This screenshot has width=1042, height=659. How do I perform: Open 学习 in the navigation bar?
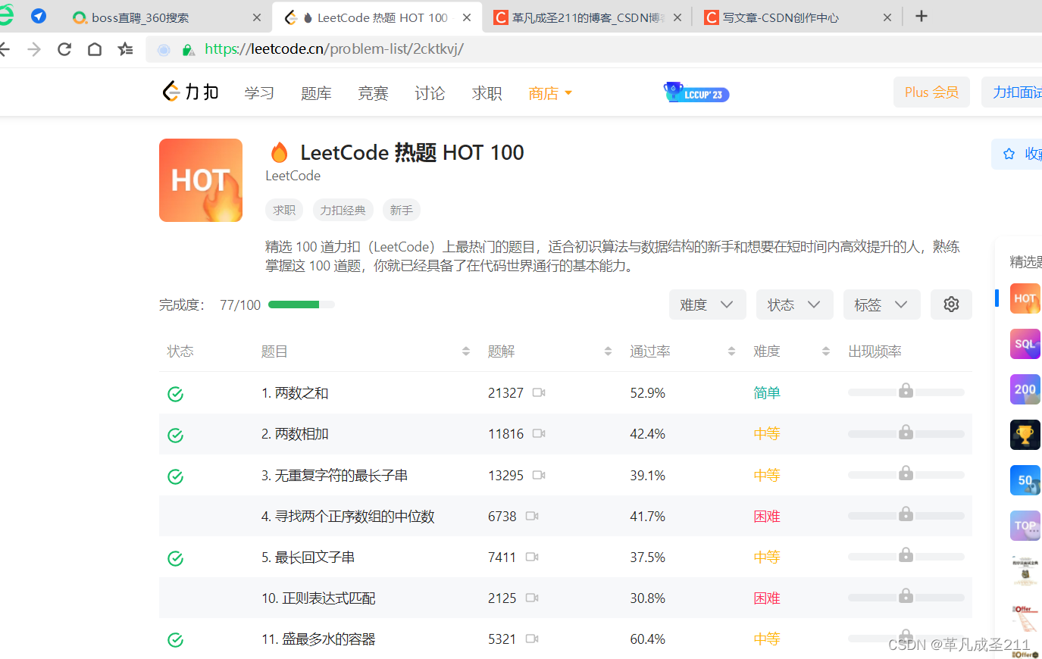point(259,93)
